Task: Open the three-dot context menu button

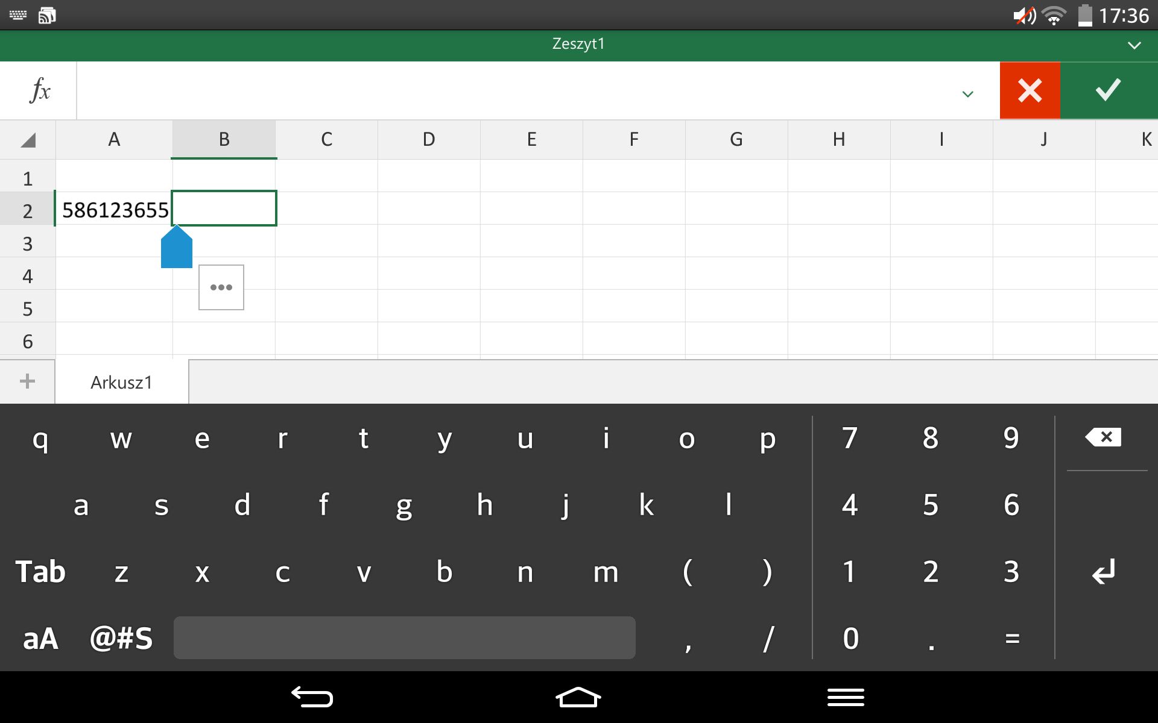Action: [221, 287]
